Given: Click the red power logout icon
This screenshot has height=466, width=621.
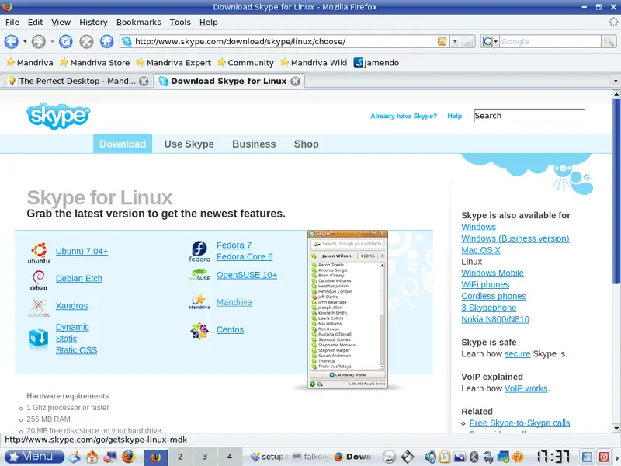Looking at the screenshot, I should pyautogui.click(x=604, y=457).
